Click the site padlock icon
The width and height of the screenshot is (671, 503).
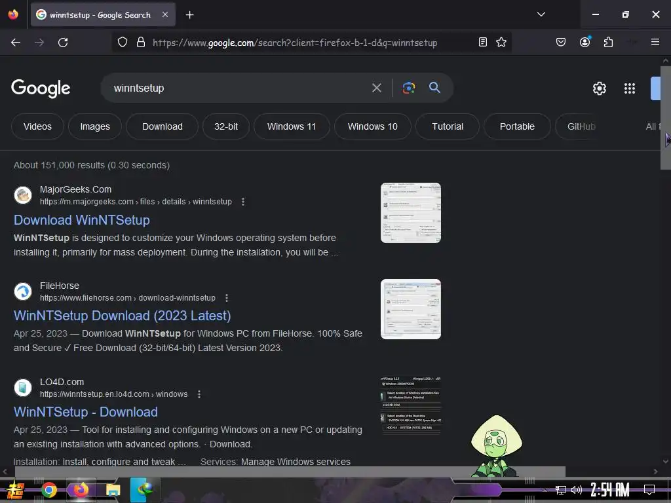click(x=141, y=43)
